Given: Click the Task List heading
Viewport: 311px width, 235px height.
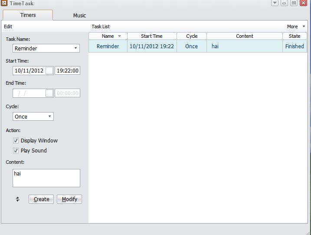Looking at the screenshot, I should (x=101, y=26).
